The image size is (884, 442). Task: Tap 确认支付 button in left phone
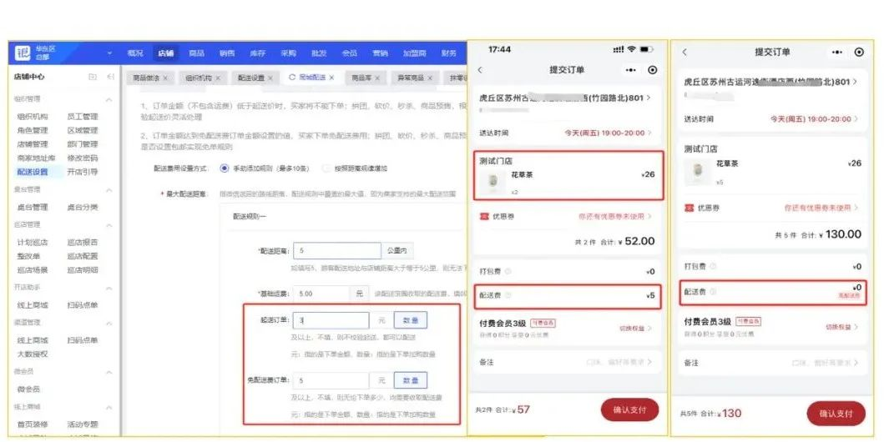(629, 411)
